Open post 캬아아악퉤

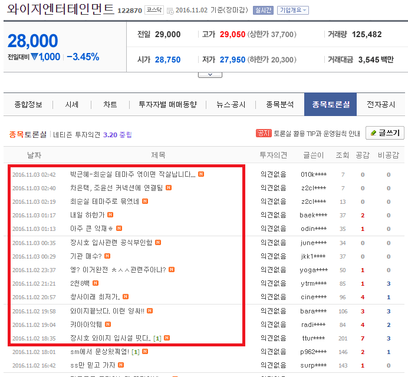[86, 325]
